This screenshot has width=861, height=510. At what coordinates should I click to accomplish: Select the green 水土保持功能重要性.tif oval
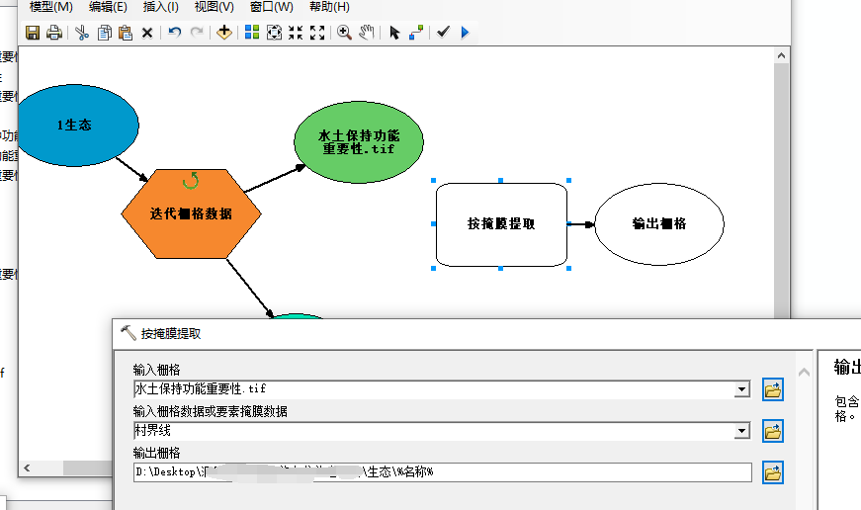point(359,141)
